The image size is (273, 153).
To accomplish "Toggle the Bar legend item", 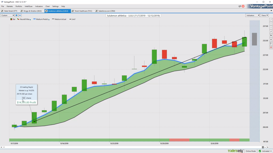I will click(13, 19).
